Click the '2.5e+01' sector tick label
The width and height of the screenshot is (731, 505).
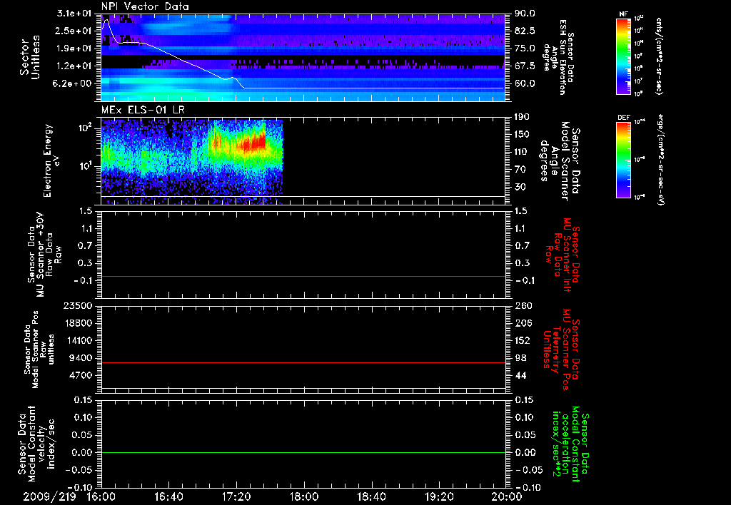(x=74, y=31)
